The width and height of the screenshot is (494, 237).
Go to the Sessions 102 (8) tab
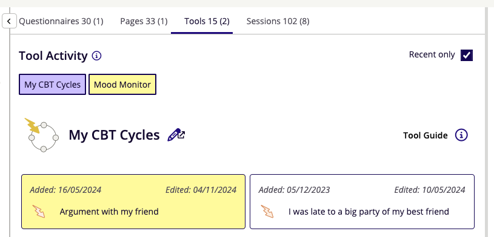(x=278, y=21)
